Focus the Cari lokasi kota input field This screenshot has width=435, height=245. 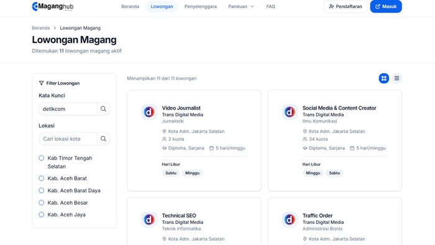point(68,139)
